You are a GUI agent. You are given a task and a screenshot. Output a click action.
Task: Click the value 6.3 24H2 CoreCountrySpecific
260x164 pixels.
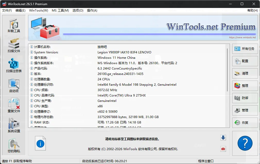pos(120,69)
